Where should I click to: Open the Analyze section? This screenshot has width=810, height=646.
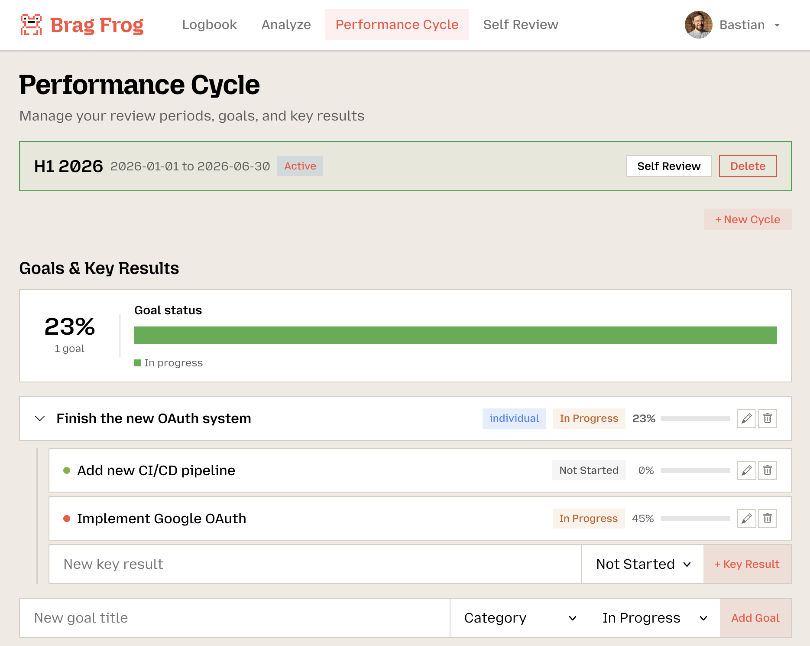point(286,25)
